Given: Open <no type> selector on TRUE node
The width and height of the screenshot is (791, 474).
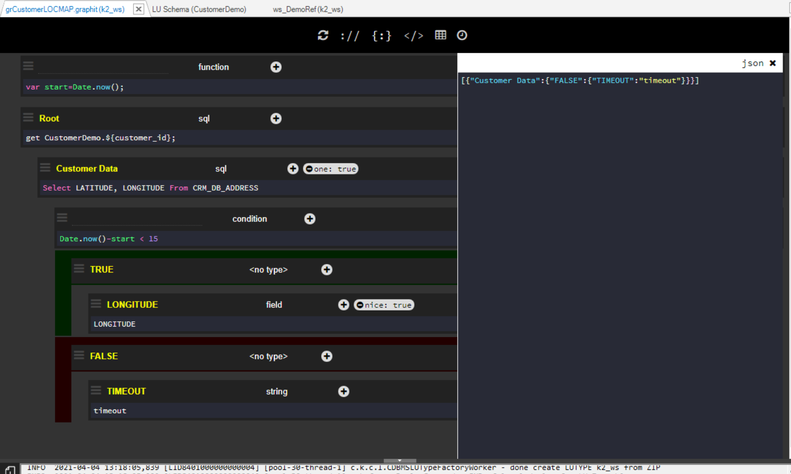Looking at the screenshot, I should (268, 270).
